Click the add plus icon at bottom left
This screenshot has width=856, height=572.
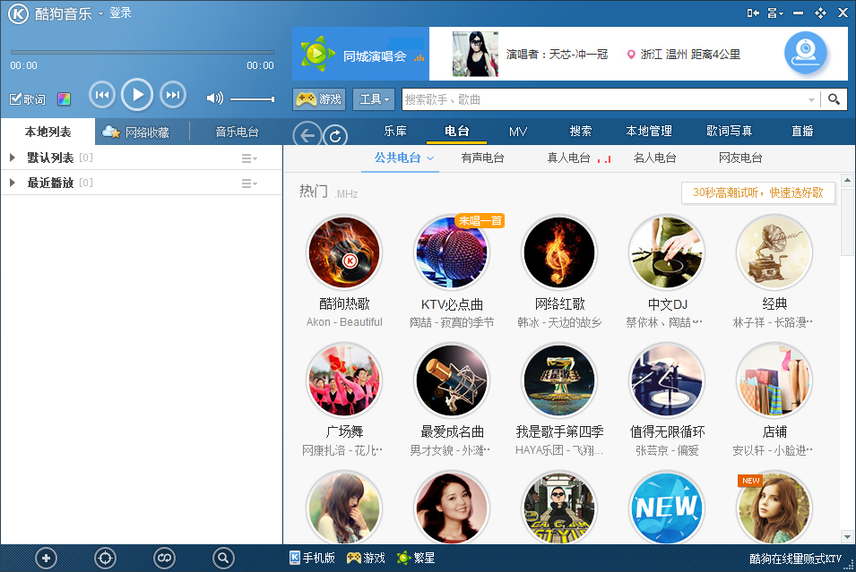click(47, 559)
